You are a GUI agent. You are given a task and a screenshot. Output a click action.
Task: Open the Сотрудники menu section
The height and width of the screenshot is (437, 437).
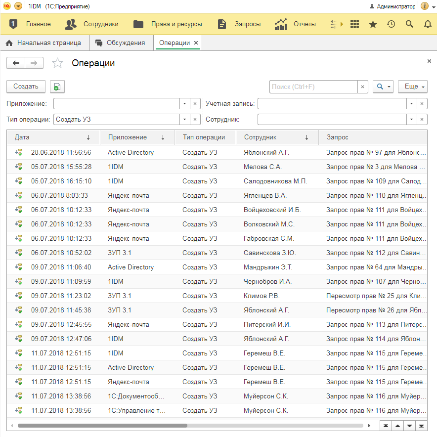92,24
